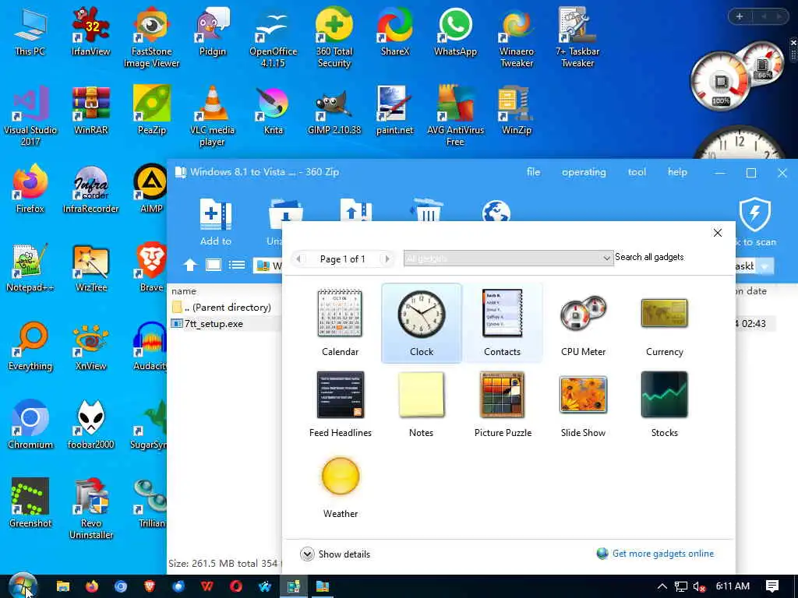Open the file menu in 360 Zip
798x598 pixels.
[533, 172]
